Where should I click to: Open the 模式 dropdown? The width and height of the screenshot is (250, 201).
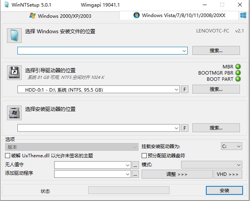[x=238, y=165]
